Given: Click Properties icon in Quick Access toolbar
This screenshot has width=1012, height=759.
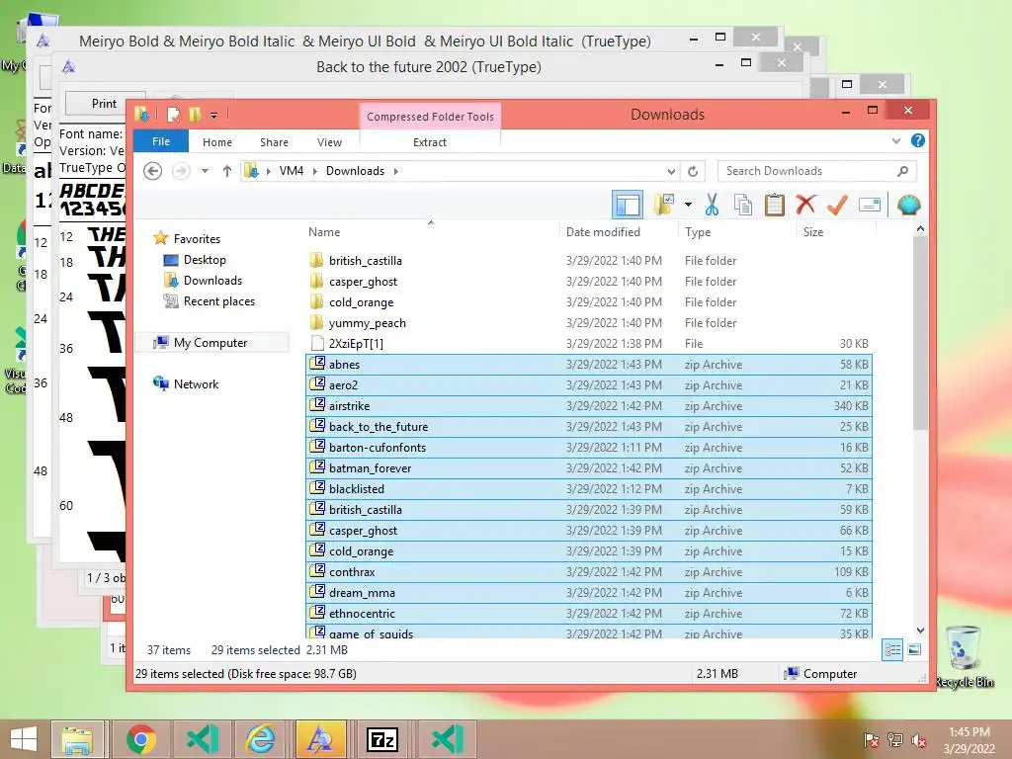Looking at the screenshot, I should pos(173,115).
